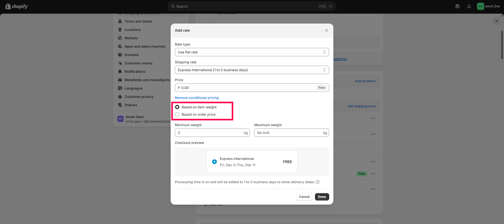Click Remove conditional pricing link
The image size is (504, 224).
[197, 98]
